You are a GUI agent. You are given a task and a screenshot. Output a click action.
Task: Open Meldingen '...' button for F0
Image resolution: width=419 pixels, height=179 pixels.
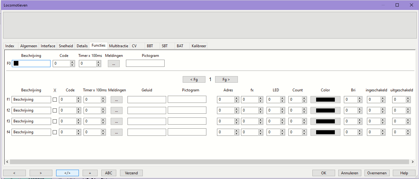(x=114, y=63)
